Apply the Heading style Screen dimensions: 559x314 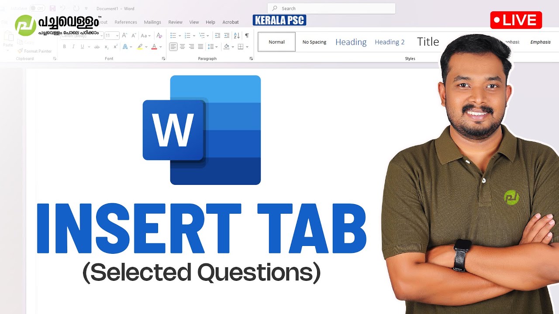pos(351,42)
